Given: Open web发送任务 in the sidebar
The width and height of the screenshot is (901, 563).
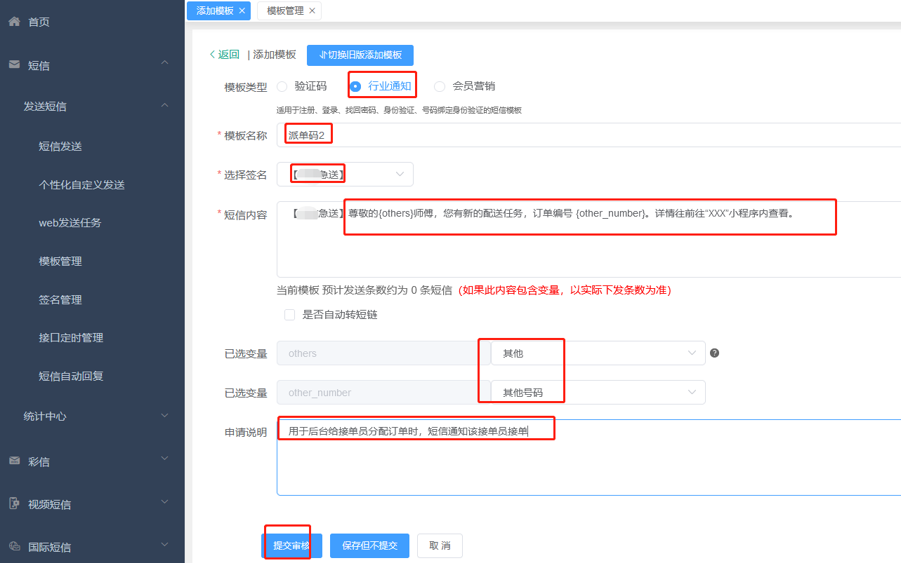Looking at the screenshot, I should [70, 223].
